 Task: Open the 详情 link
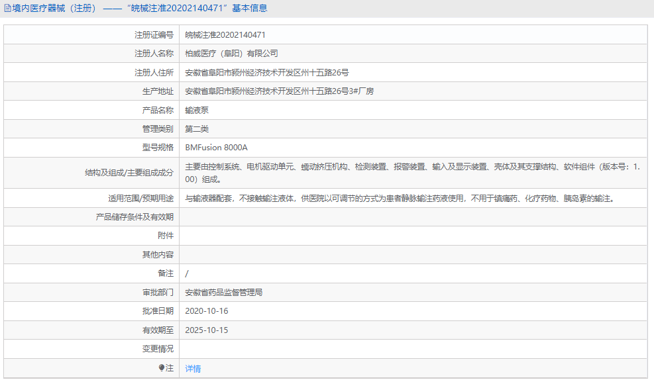coord(192,368)
